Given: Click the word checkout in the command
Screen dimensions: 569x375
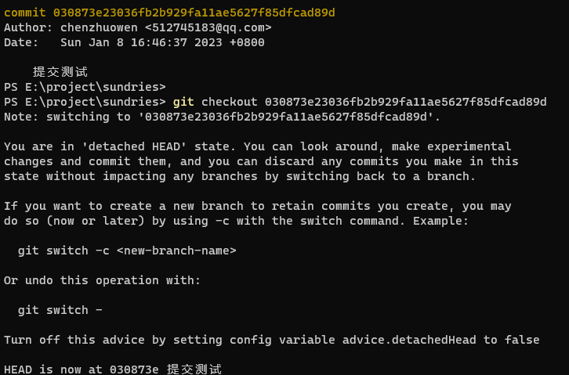Looking at the screenshot, I should click(230, 102).
